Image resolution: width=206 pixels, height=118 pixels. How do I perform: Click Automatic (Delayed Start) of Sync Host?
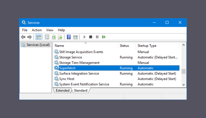coord(157,79)
